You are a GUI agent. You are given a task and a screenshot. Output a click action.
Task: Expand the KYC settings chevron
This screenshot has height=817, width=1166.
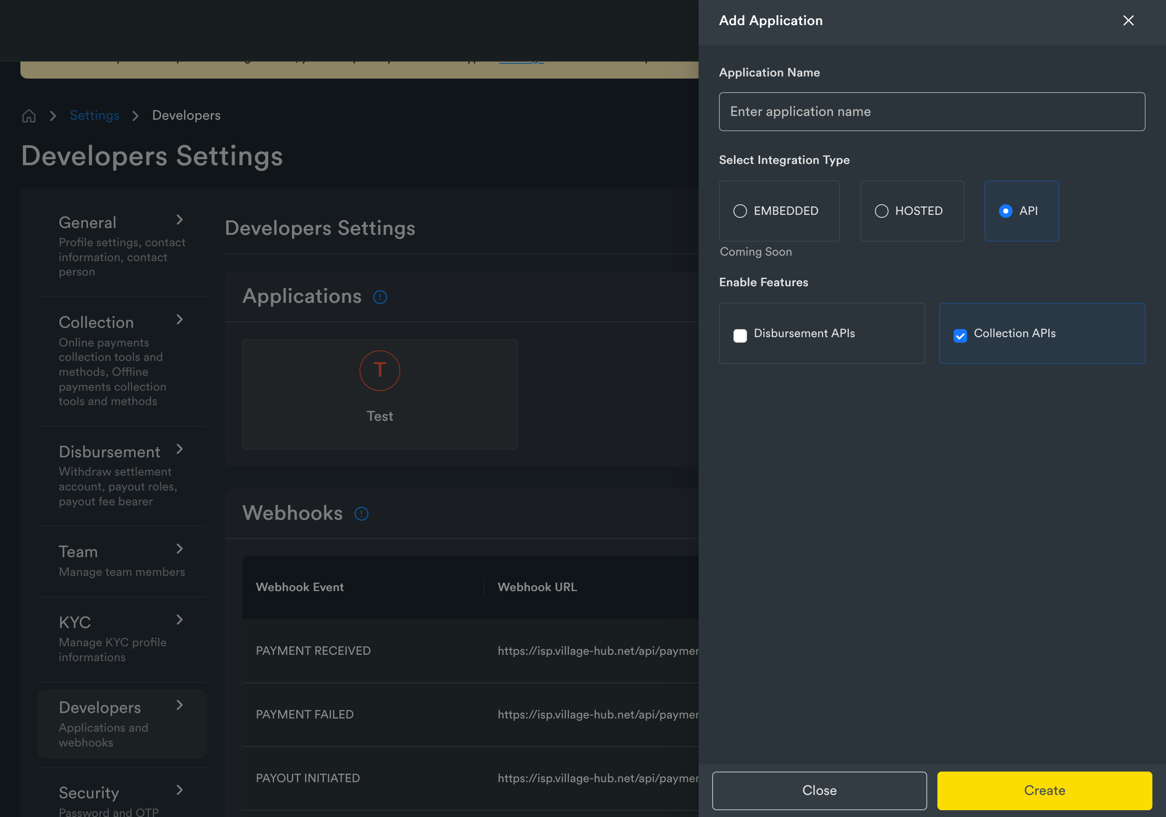(x=179, y=619)
